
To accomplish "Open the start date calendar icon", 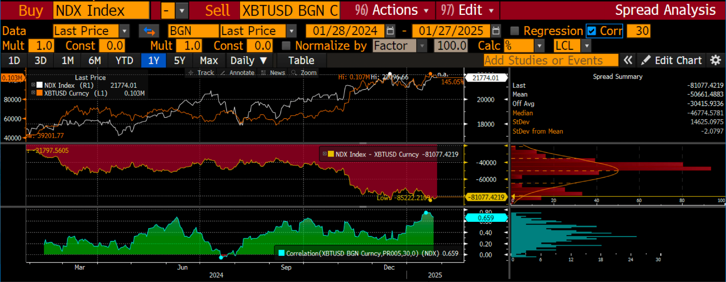I will tap(390, 31).
